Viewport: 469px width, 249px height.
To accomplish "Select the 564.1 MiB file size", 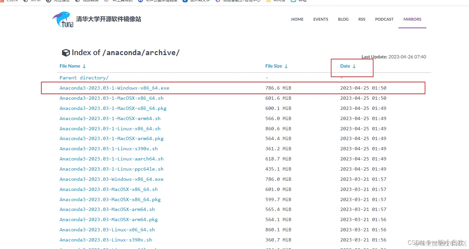I will coord(278,219).
